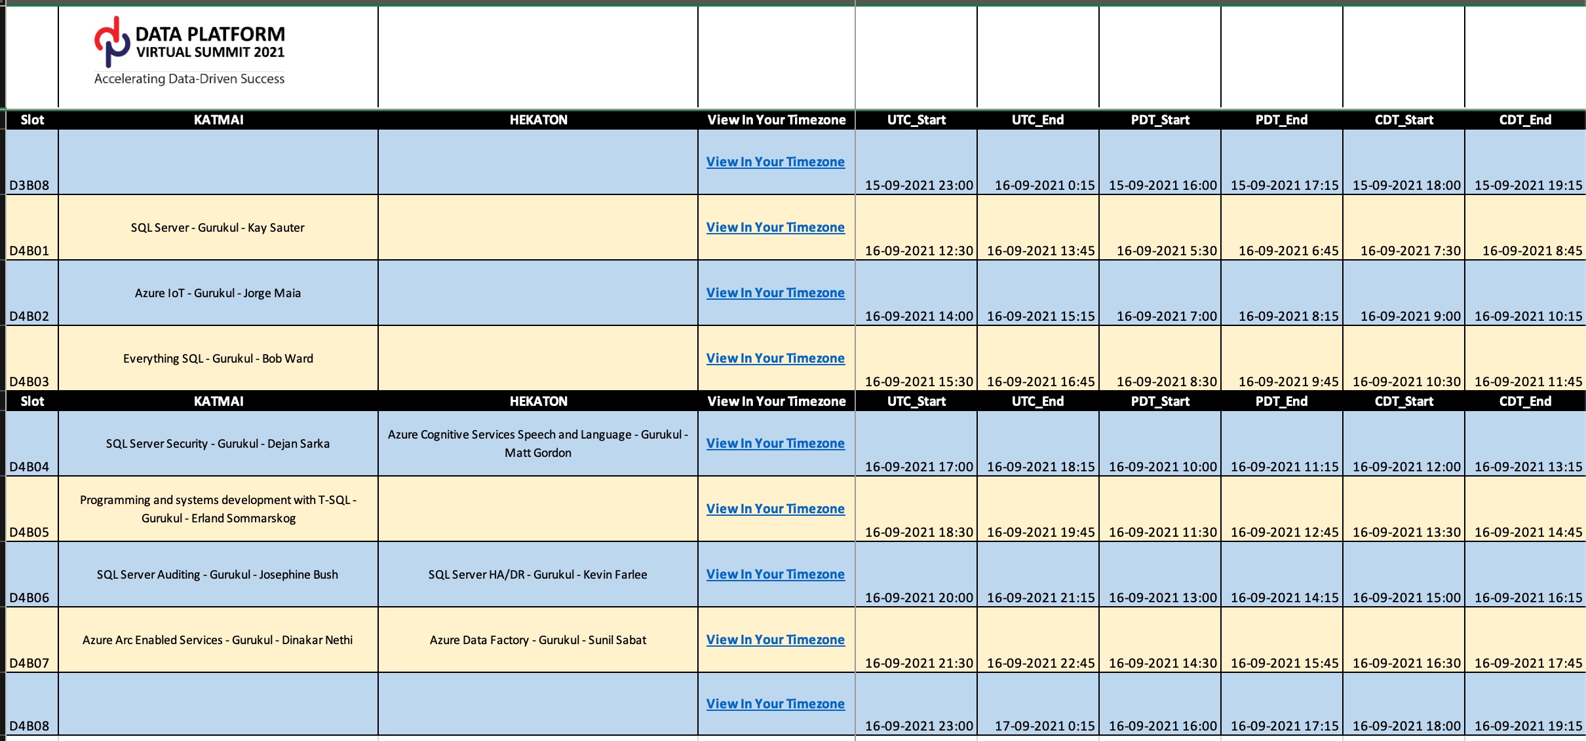Select Azure Data Factory - Sunil Sabat cell
1586x741 pixels.
538,640
